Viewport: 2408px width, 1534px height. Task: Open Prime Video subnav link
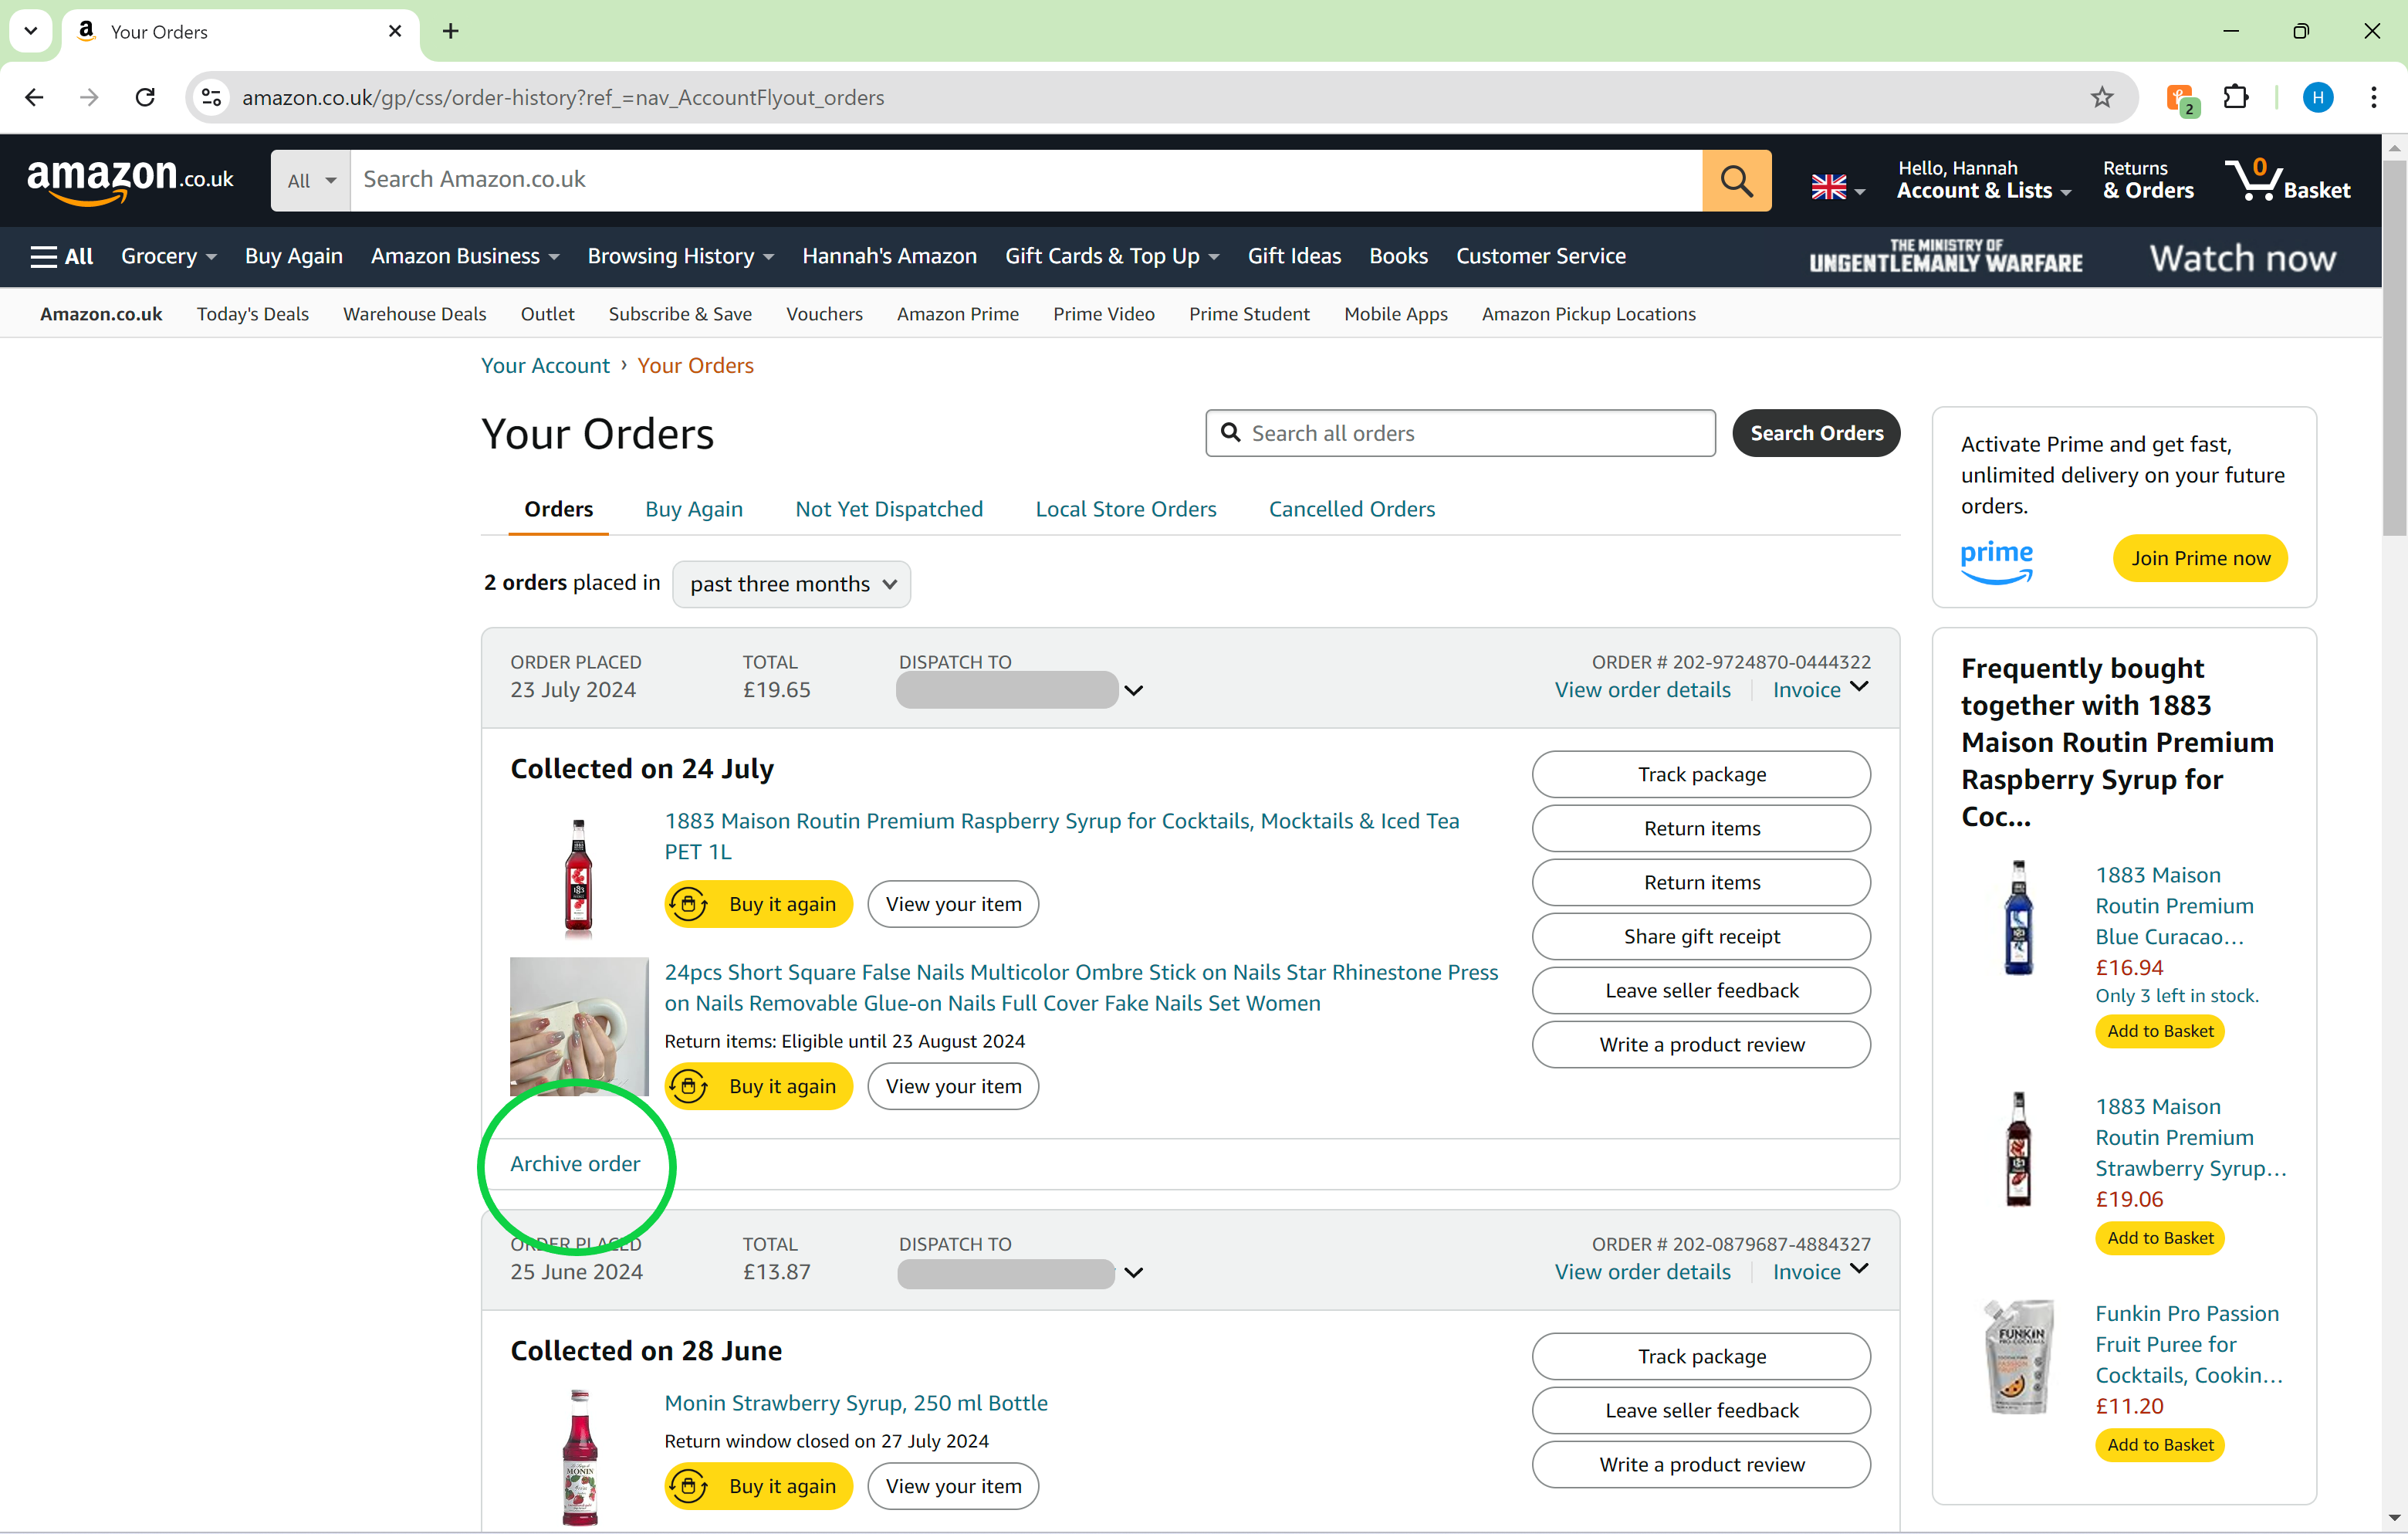click(x=1103, y=314)
